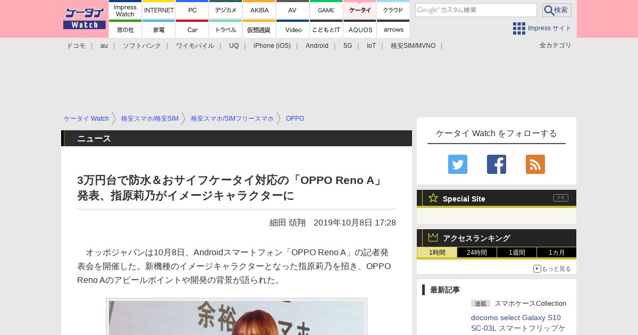Viewport: 638px width, 335px height.
Task: Open the 家電 Watch tab
Action: coord(159,29)
